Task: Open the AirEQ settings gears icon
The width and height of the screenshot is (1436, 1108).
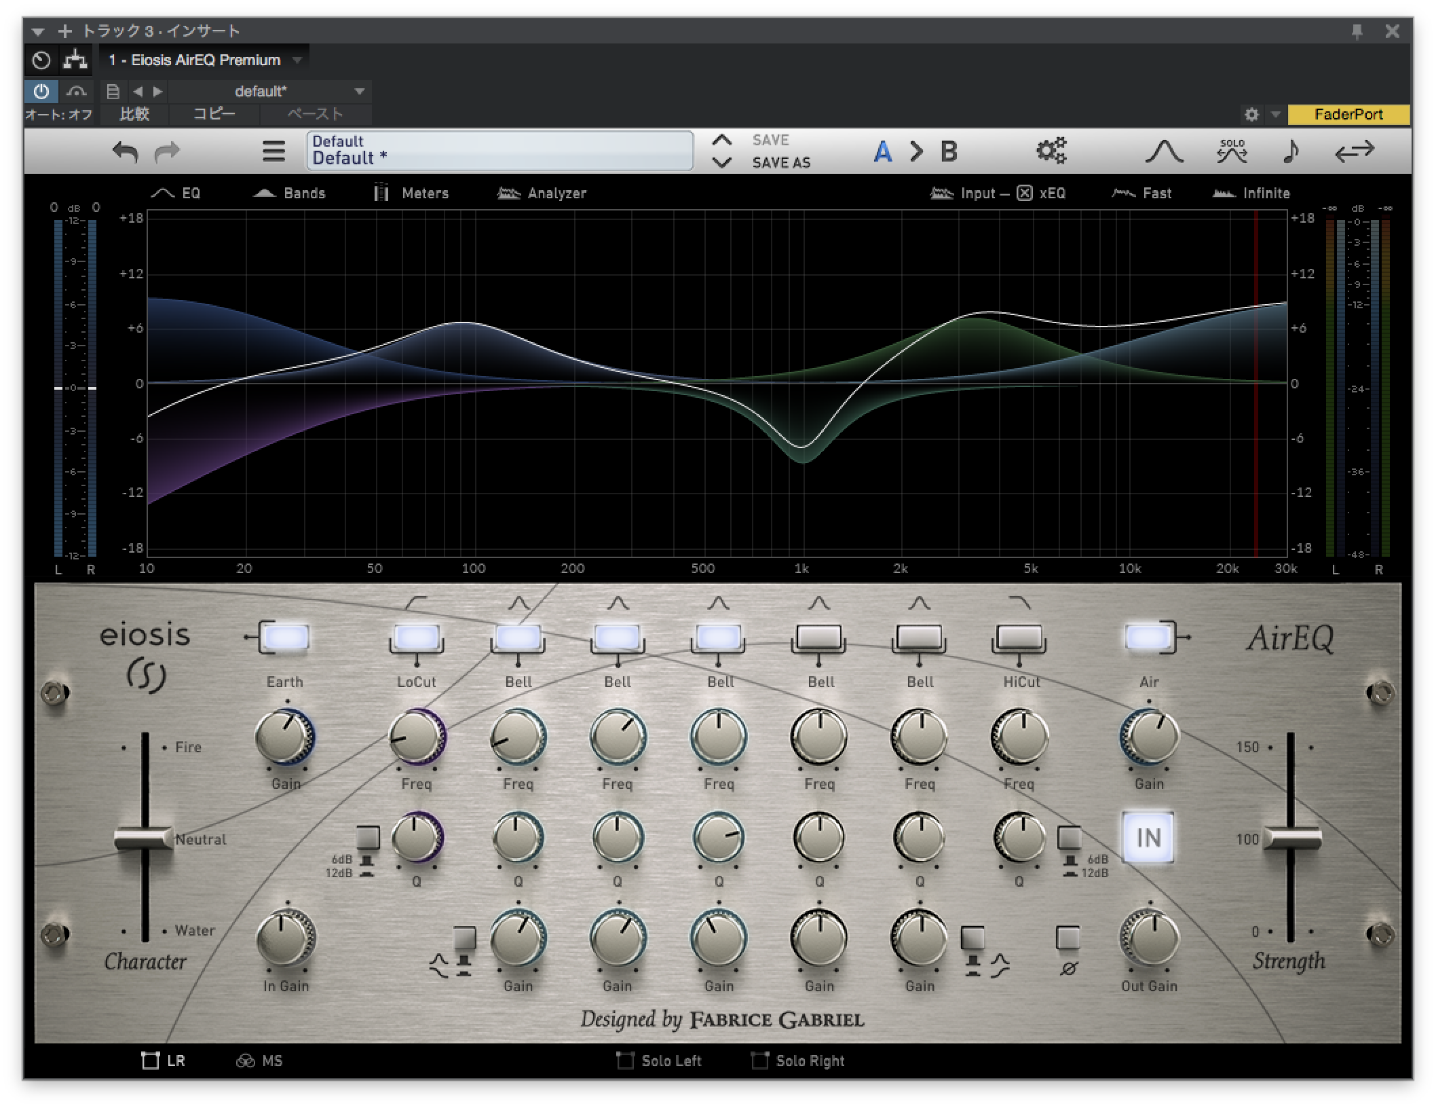Action: point(1051,151)
